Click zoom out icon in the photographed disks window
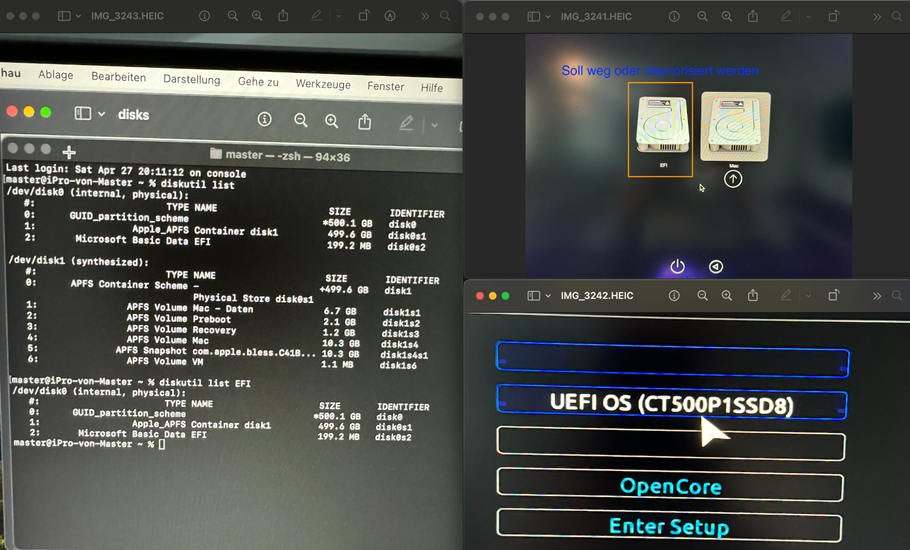The image size is (910, 550). 301,120
